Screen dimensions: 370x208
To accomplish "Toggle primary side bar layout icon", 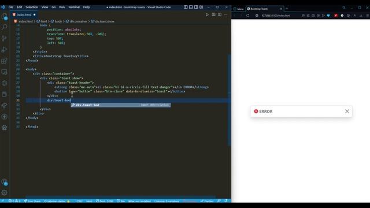I will pyautogui.click(x=186, y=7).
